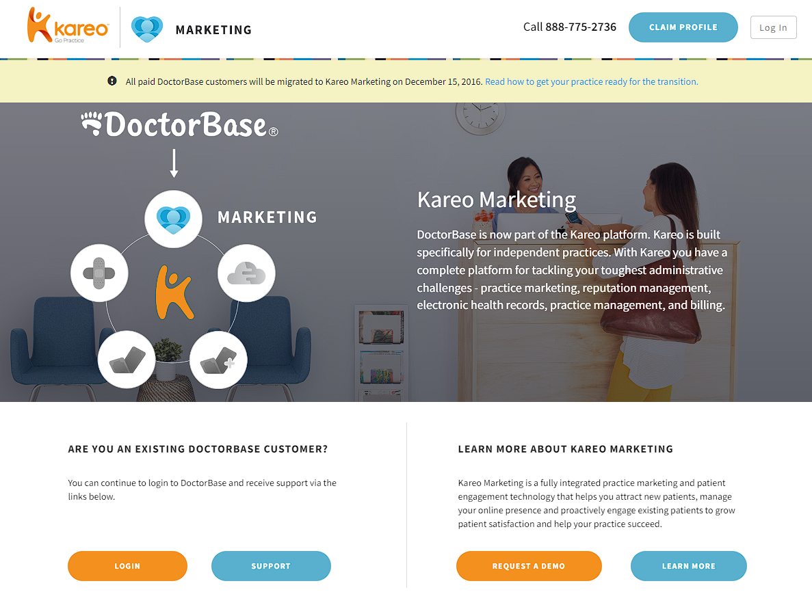This screenshot has width=812, height=592.
Task: Click the orange Login button
Action: (127, 565)
